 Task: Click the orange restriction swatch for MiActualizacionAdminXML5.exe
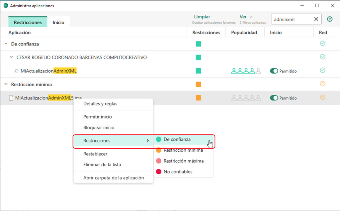click(x=198, y=98)
